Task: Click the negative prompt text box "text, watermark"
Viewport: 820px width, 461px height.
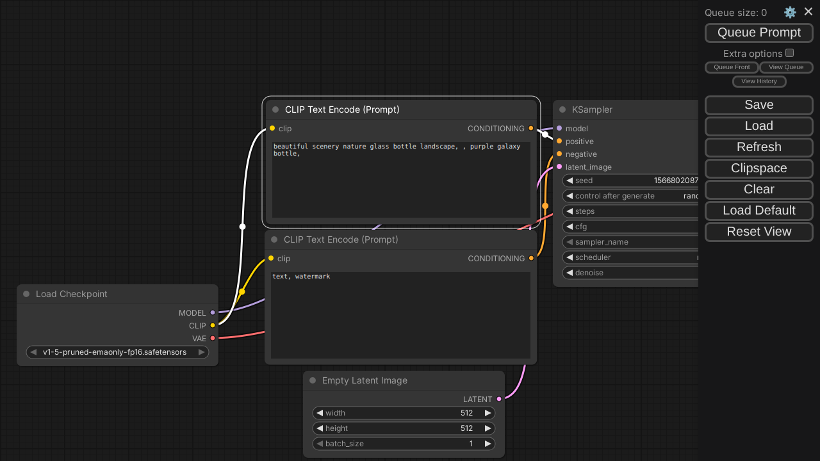Action: [400, 315]
